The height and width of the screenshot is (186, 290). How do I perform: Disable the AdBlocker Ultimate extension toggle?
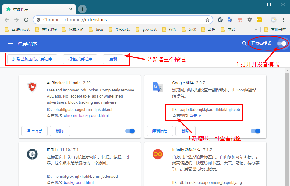pyautogui.click(x=130, y=131)
